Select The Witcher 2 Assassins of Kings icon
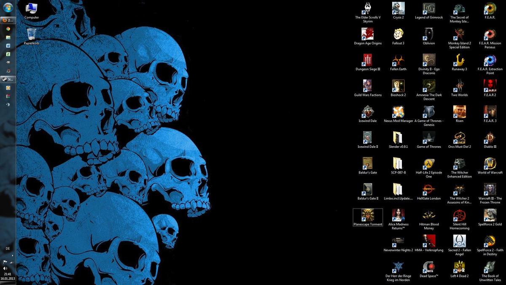The width and height of the screenshot is (506, 285). [459, 193]
